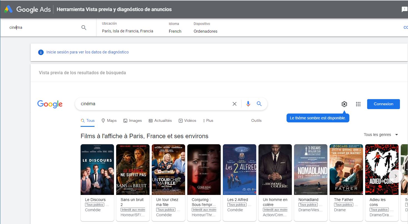Click the blue info icon in the diagnostic banner
The image size is (408, 224).
coord(41,52)
